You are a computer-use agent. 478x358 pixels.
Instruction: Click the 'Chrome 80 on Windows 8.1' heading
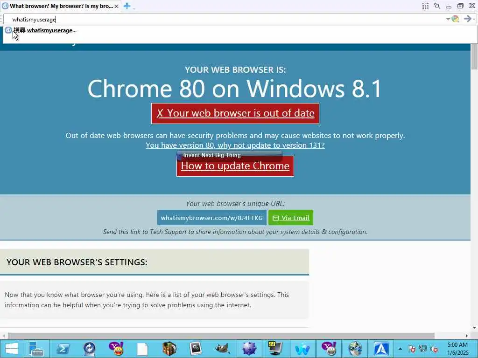click(x=235, y=88)
